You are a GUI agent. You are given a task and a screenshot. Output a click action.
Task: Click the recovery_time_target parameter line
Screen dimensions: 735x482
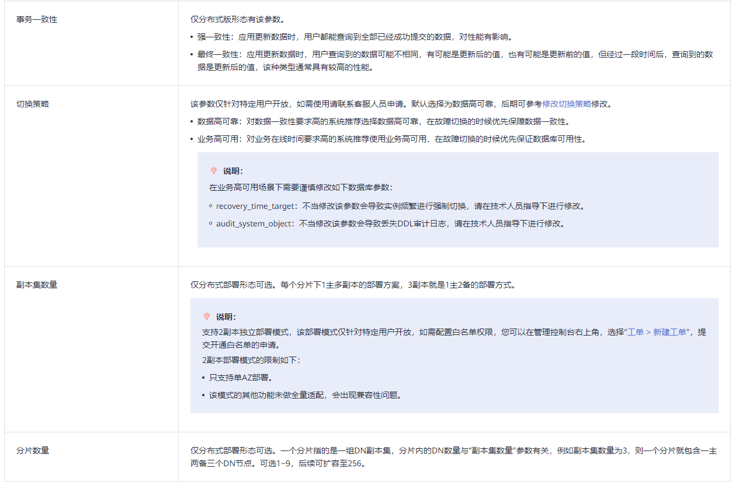point(400,206)
